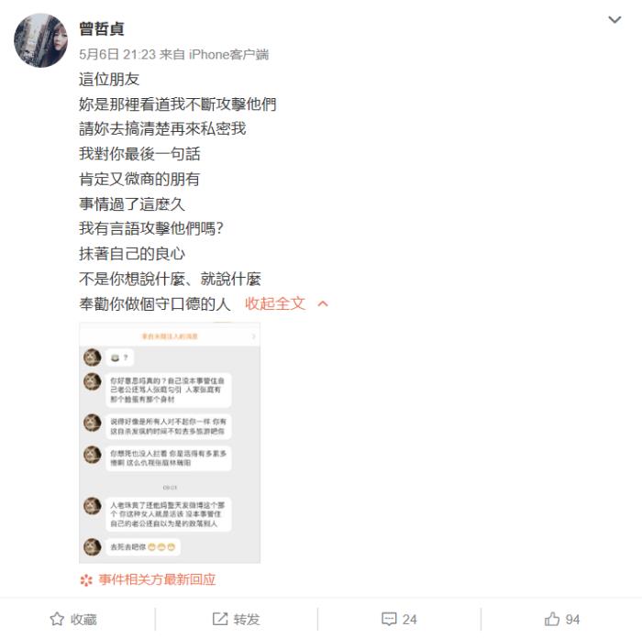Click the cat avatar beside the last chat bubble
This screenshot has height=638, width=642.
pyautogui.click(x=92, y=546)
